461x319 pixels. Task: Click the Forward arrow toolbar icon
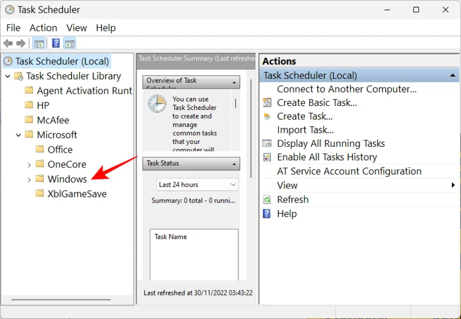pyautogui.click(x=21, y=43)
